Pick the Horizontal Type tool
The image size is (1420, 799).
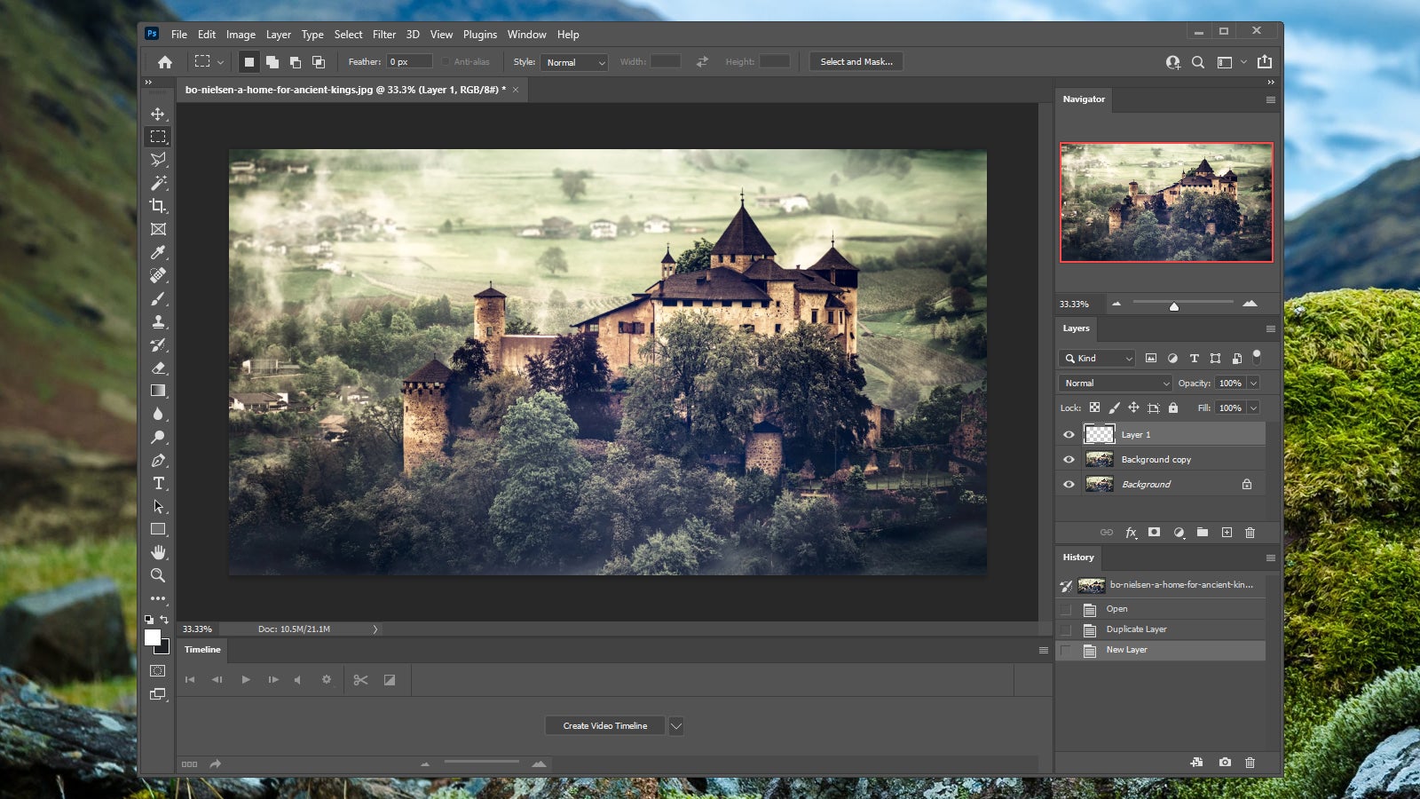159,484
